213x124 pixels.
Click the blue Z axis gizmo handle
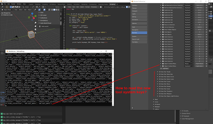click(32, 14)
